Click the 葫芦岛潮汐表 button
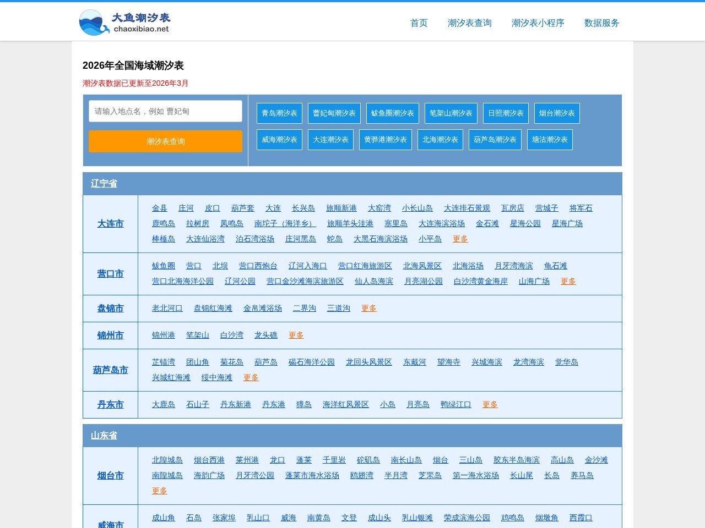Screen dimensions: 705x528 point(495,140)
